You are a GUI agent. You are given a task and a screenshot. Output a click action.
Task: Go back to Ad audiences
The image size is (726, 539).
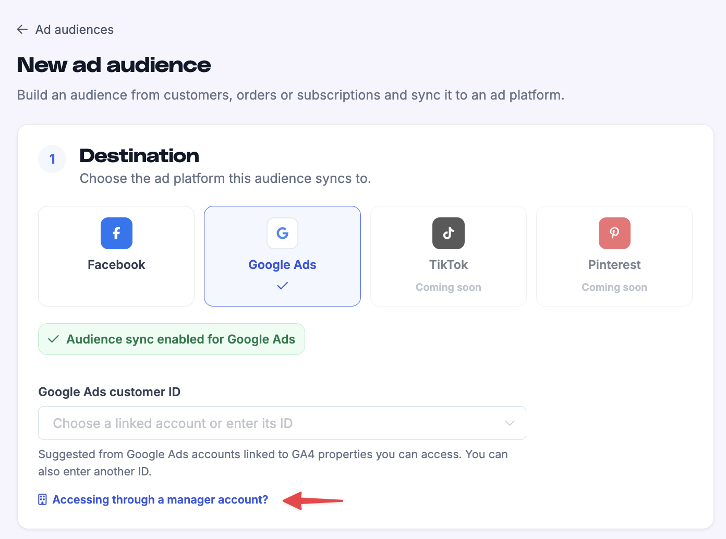click(x=75, y=30)
